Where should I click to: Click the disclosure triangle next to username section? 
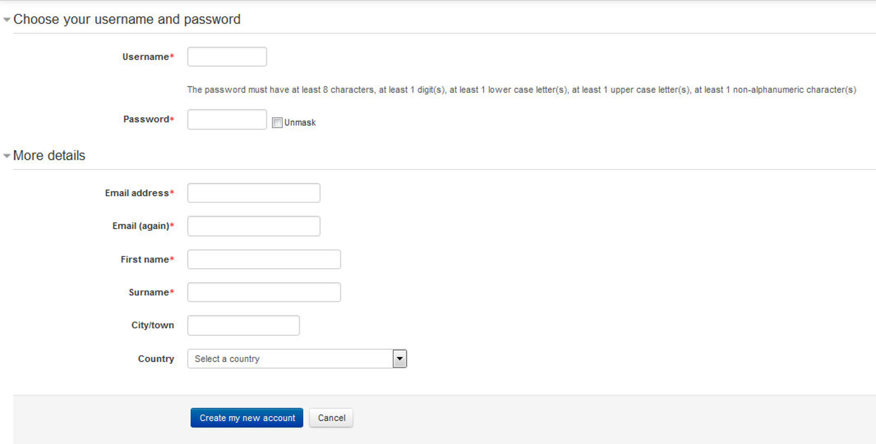(7, 19)
